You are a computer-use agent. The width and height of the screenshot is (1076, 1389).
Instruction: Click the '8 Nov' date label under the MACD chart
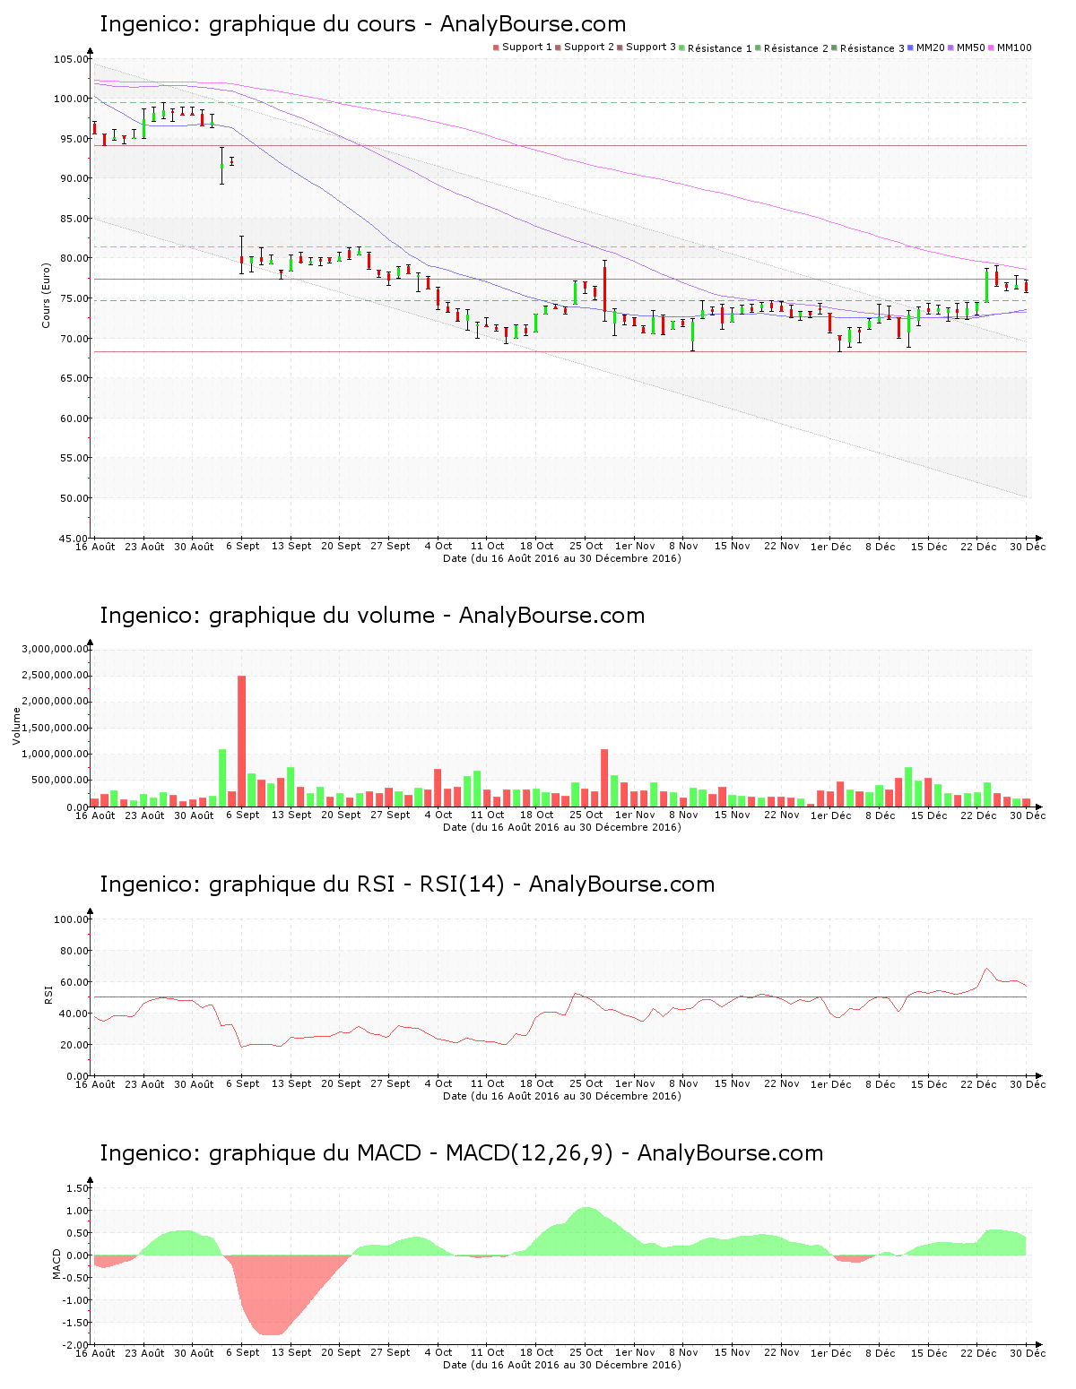(683, 1352)
